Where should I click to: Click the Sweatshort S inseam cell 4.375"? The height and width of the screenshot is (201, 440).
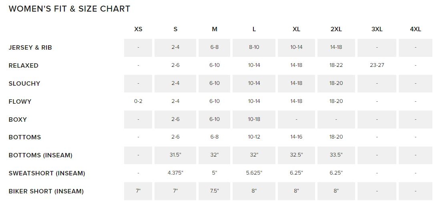point(175,173)
